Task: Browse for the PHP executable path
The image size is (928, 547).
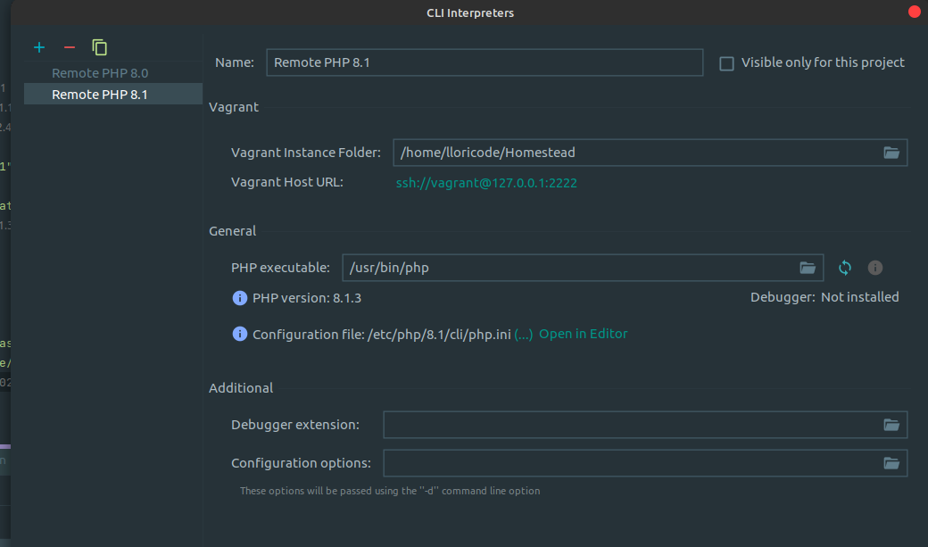Action: tap(808, 267)
